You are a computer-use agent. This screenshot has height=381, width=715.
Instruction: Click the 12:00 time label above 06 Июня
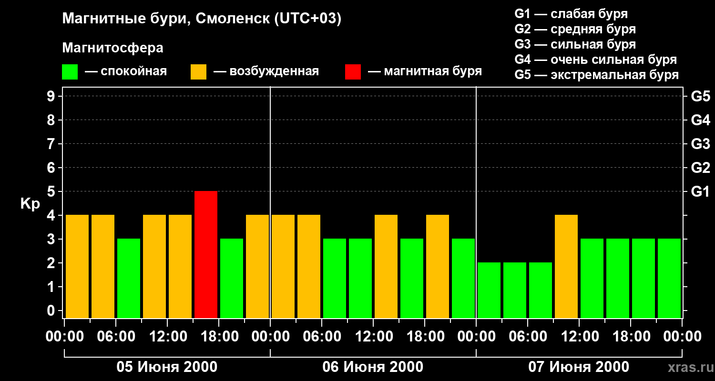(373, 337)
